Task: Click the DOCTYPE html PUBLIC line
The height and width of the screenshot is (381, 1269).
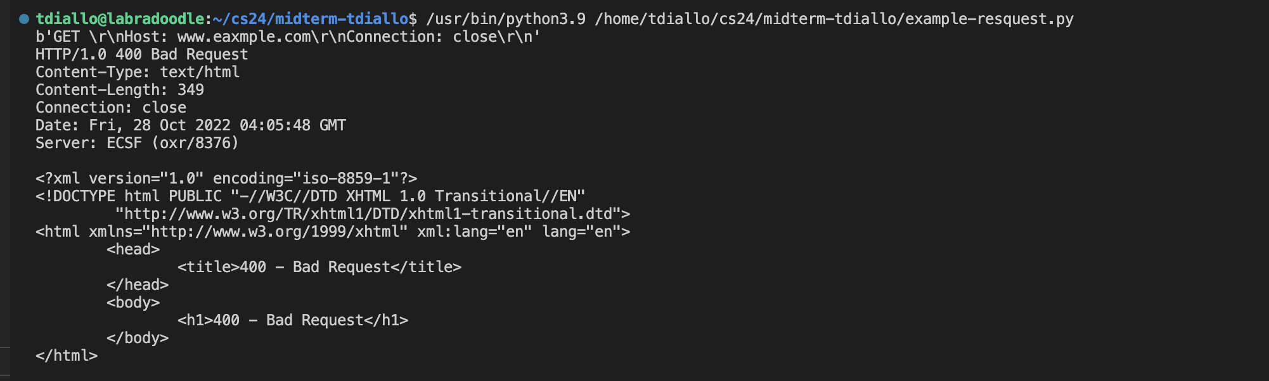Action: click(310, 196)
